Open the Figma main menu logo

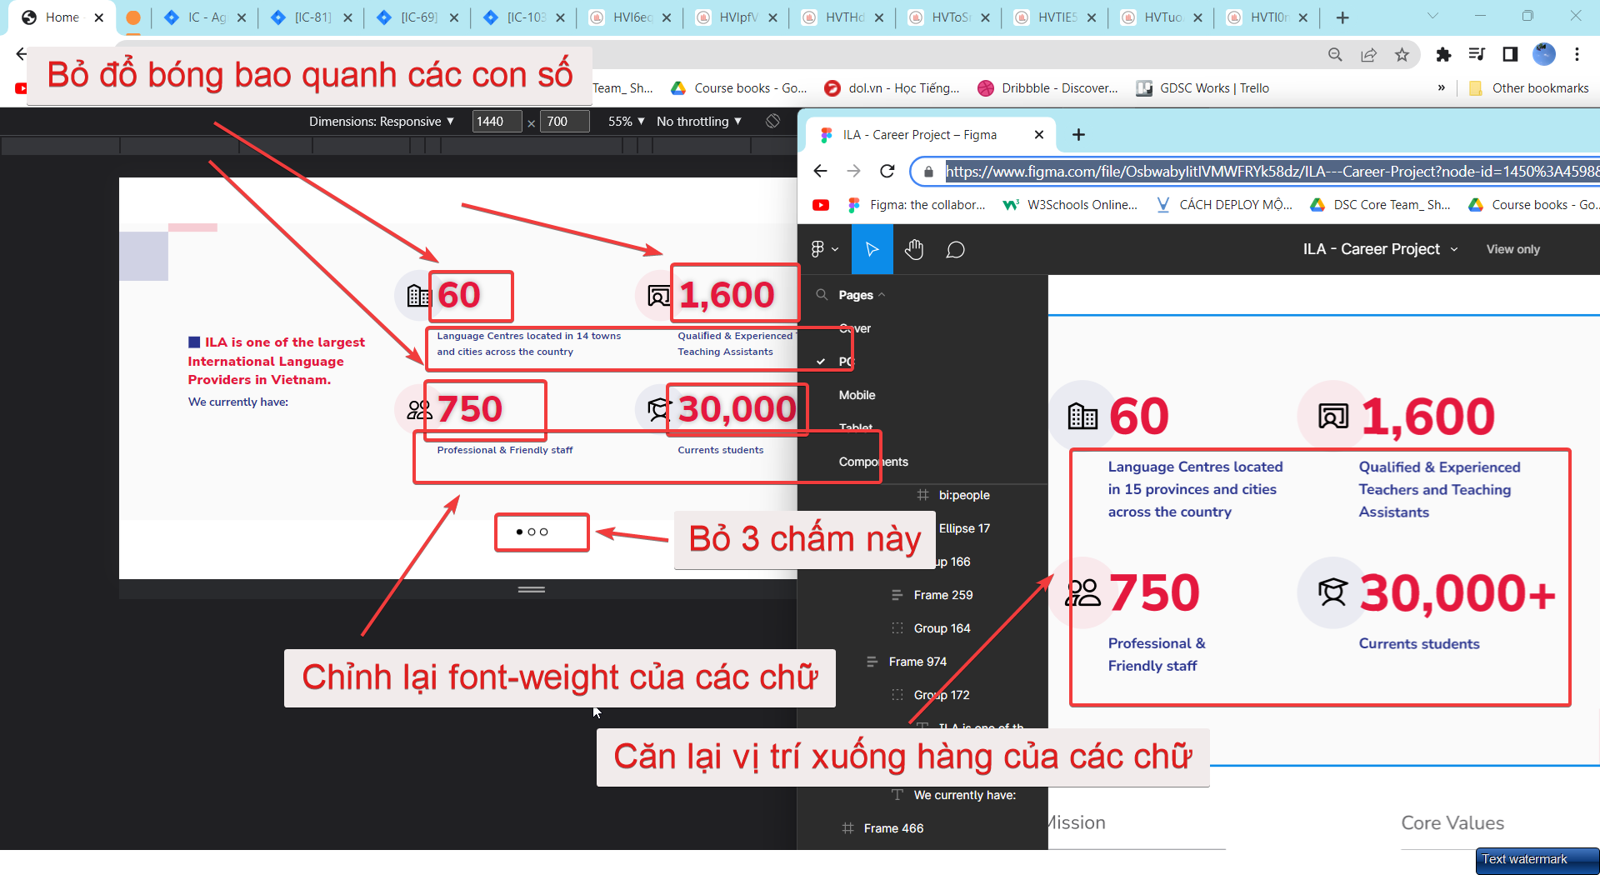click(x=823, y=249)
